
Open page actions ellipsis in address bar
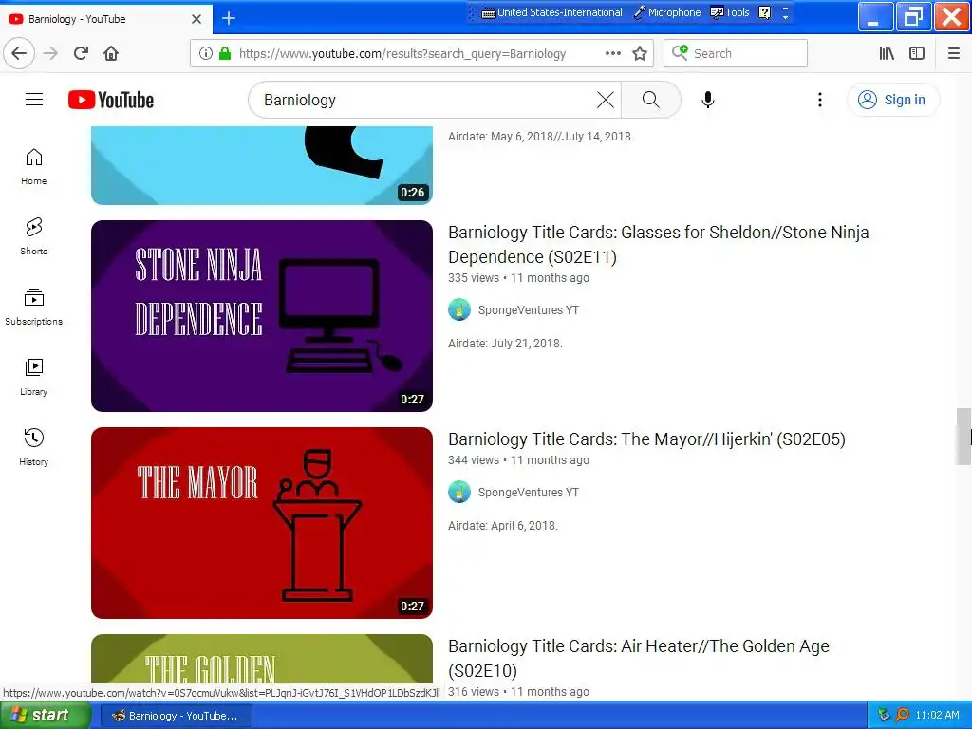(612, 53)
